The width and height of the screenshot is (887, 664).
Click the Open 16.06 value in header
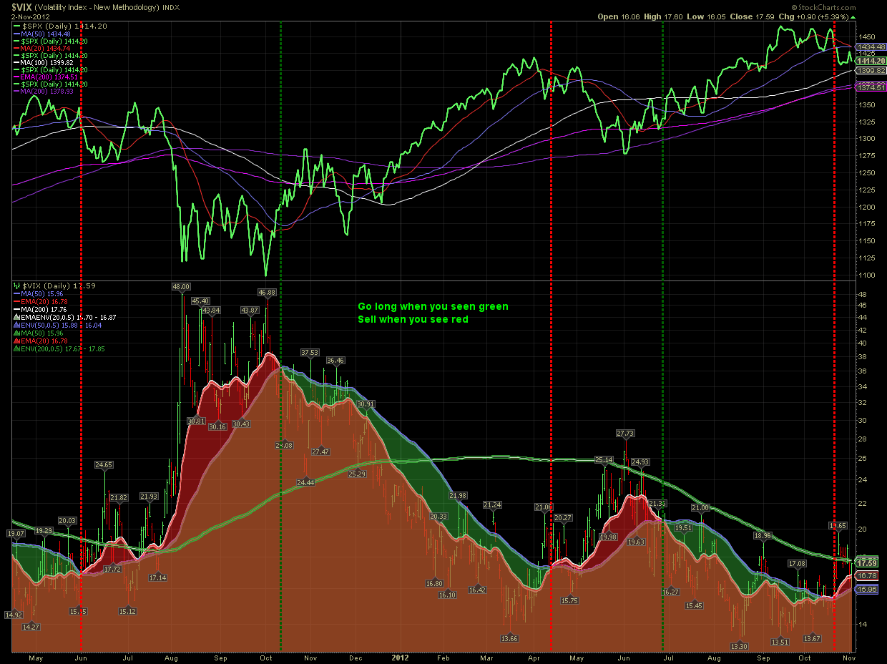619,16
